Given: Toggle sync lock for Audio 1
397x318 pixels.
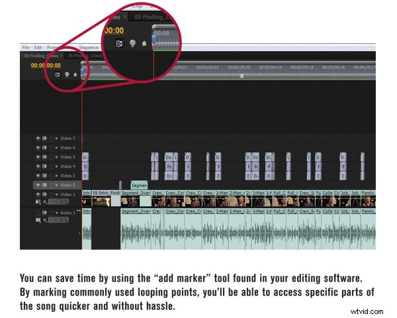Looking at the screenshot, I should tap(44, 213).
